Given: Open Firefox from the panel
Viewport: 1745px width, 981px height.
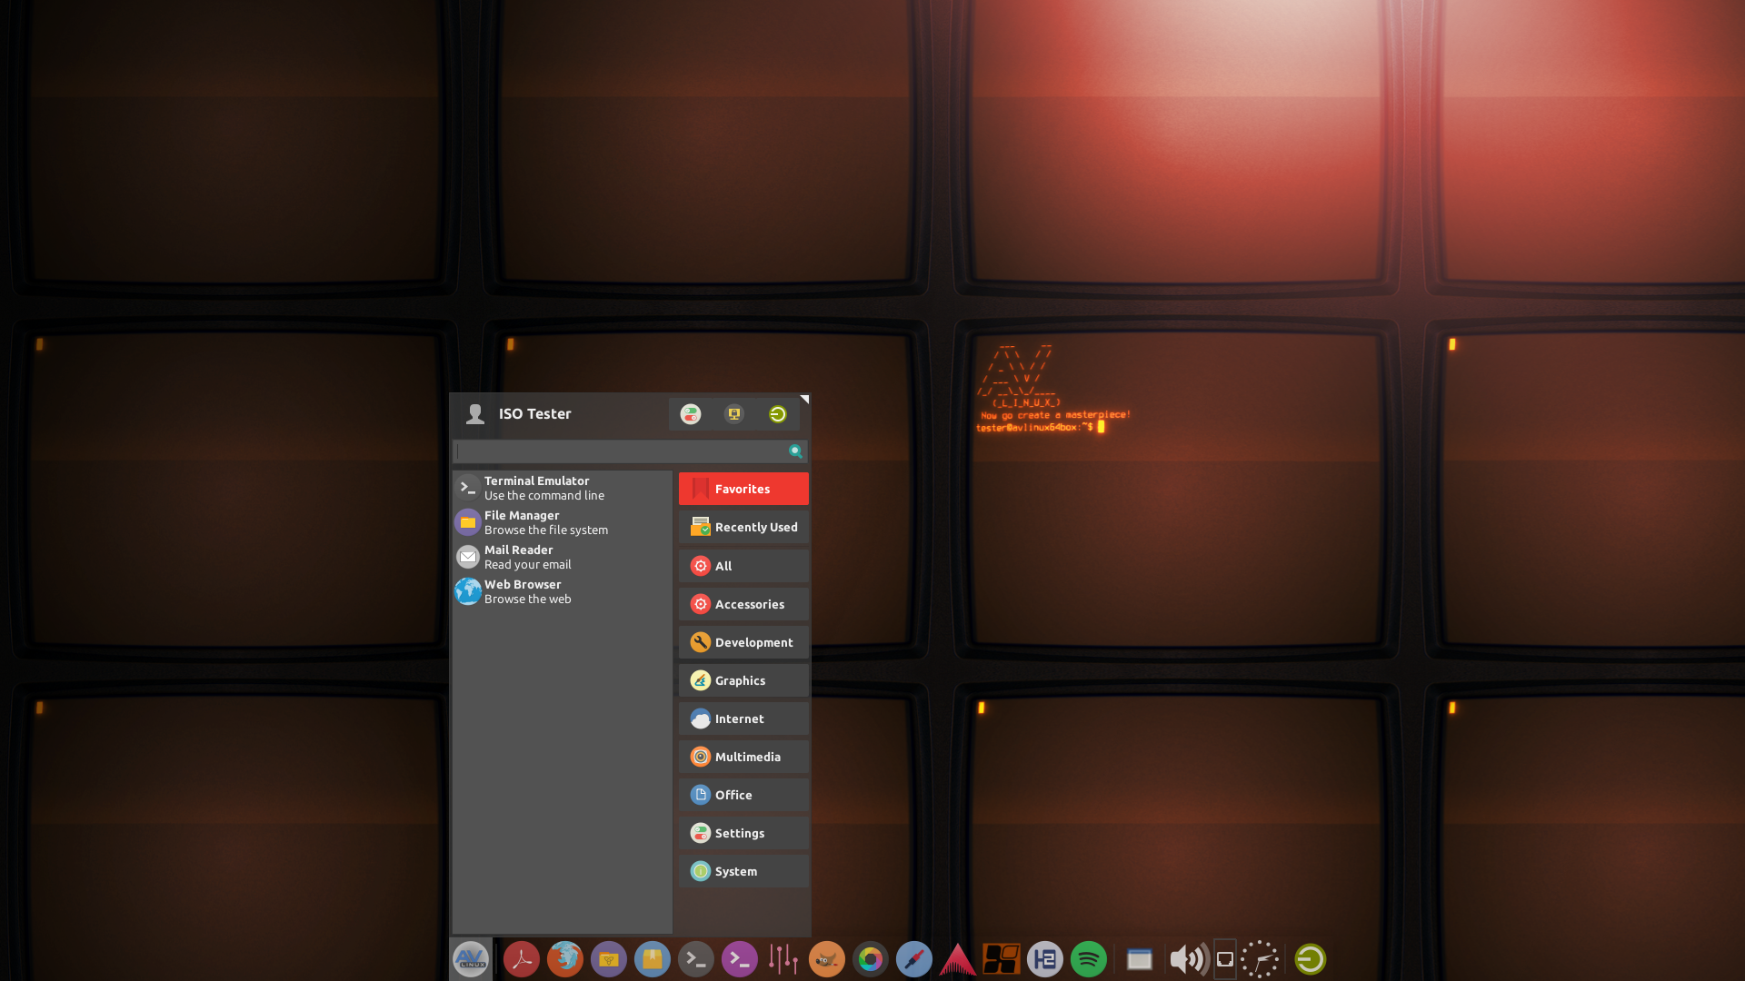Looking at the screenshot, I should (x=565, y=959).
